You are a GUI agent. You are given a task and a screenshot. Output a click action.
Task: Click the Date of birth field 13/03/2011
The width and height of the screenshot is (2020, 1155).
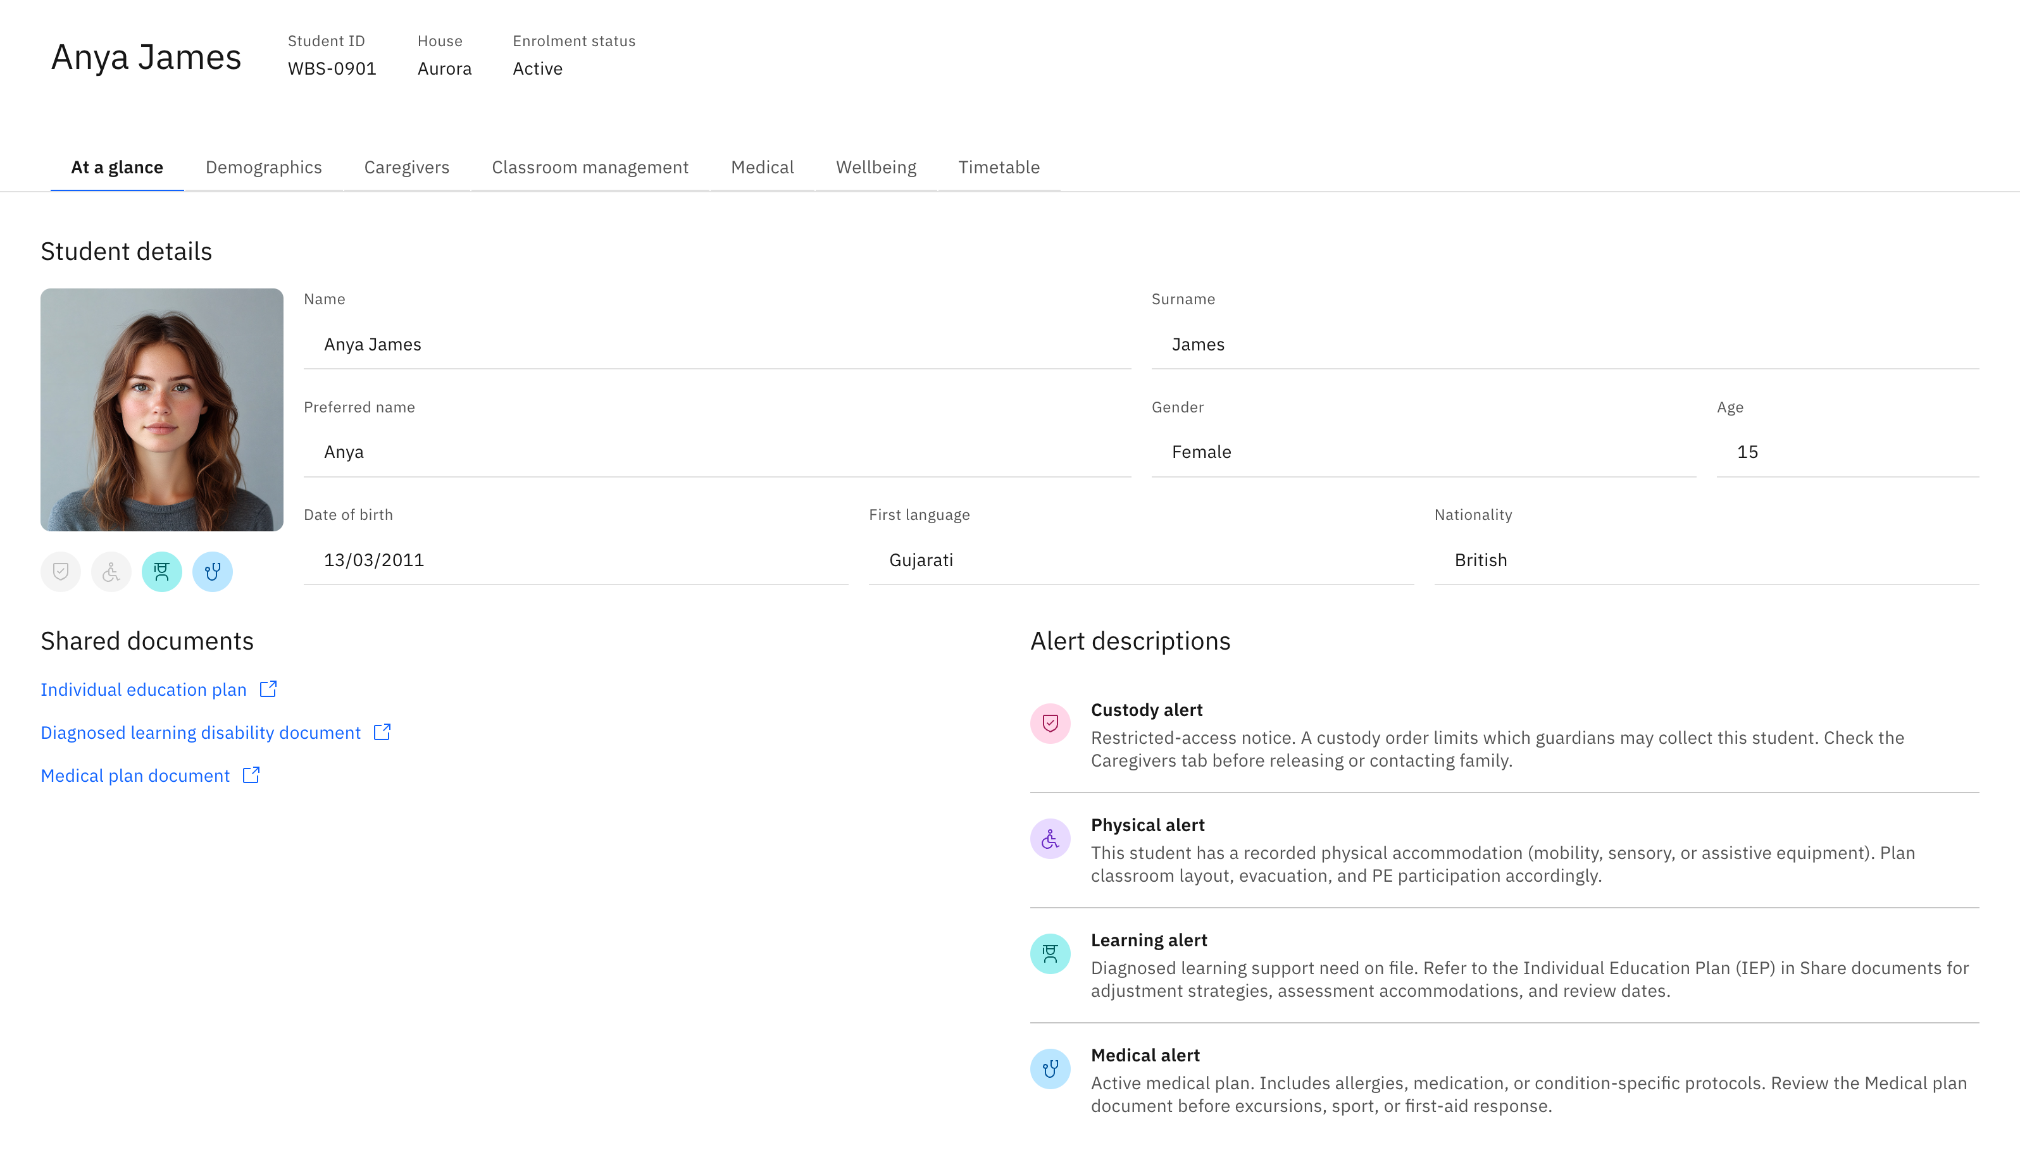tap(576, 560)
